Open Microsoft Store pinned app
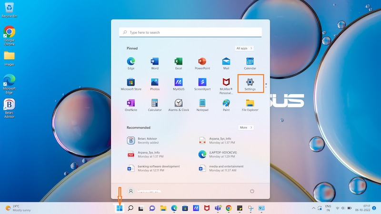This screenshot has height=214, width=381. (130, 84)
